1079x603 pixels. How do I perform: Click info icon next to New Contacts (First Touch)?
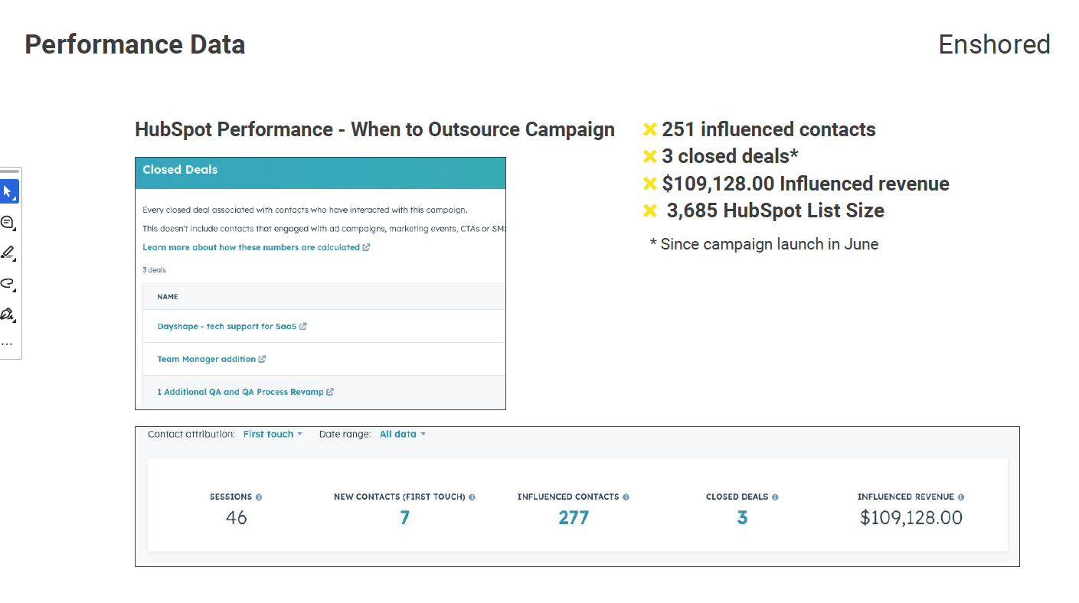(472, 497)
